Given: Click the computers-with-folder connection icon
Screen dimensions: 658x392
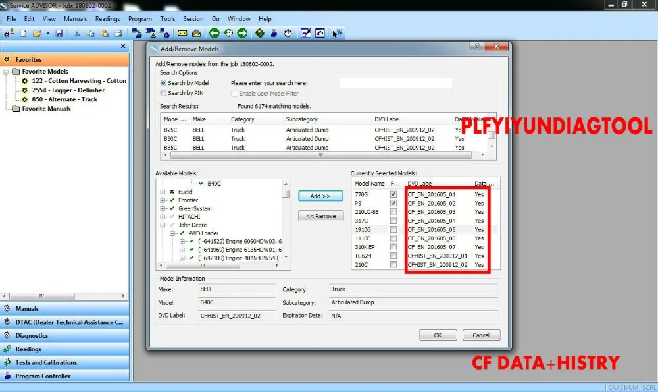Looking at the screenshot, I should click(x=136, y=33).
